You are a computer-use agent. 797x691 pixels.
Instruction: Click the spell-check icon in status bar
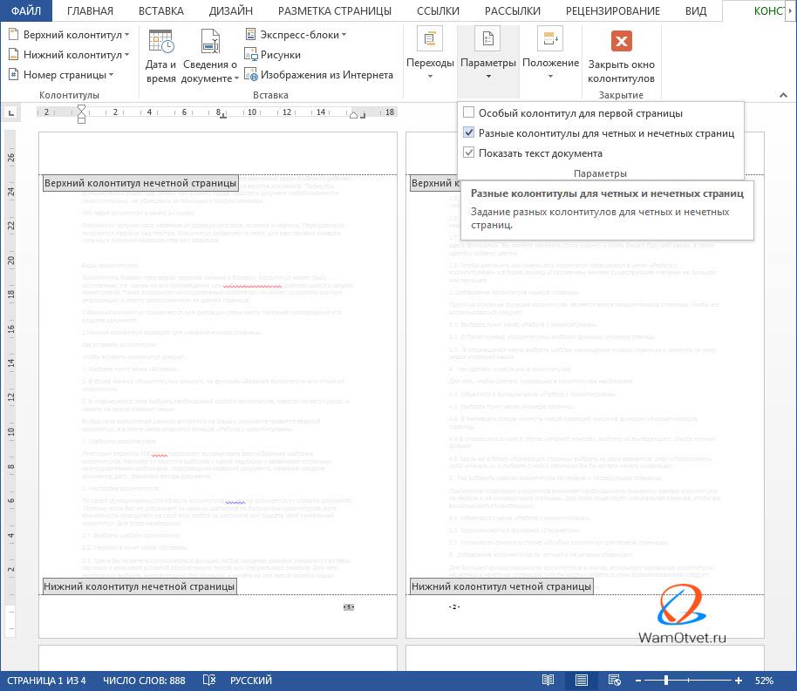tap(209, 680)
